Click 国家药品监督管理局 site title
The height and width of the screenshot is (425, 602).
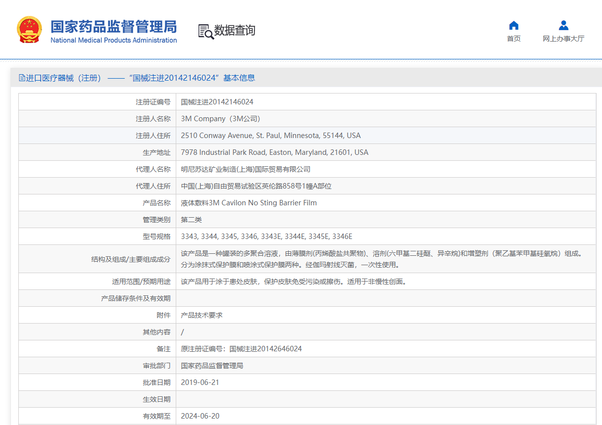[114, 26]
